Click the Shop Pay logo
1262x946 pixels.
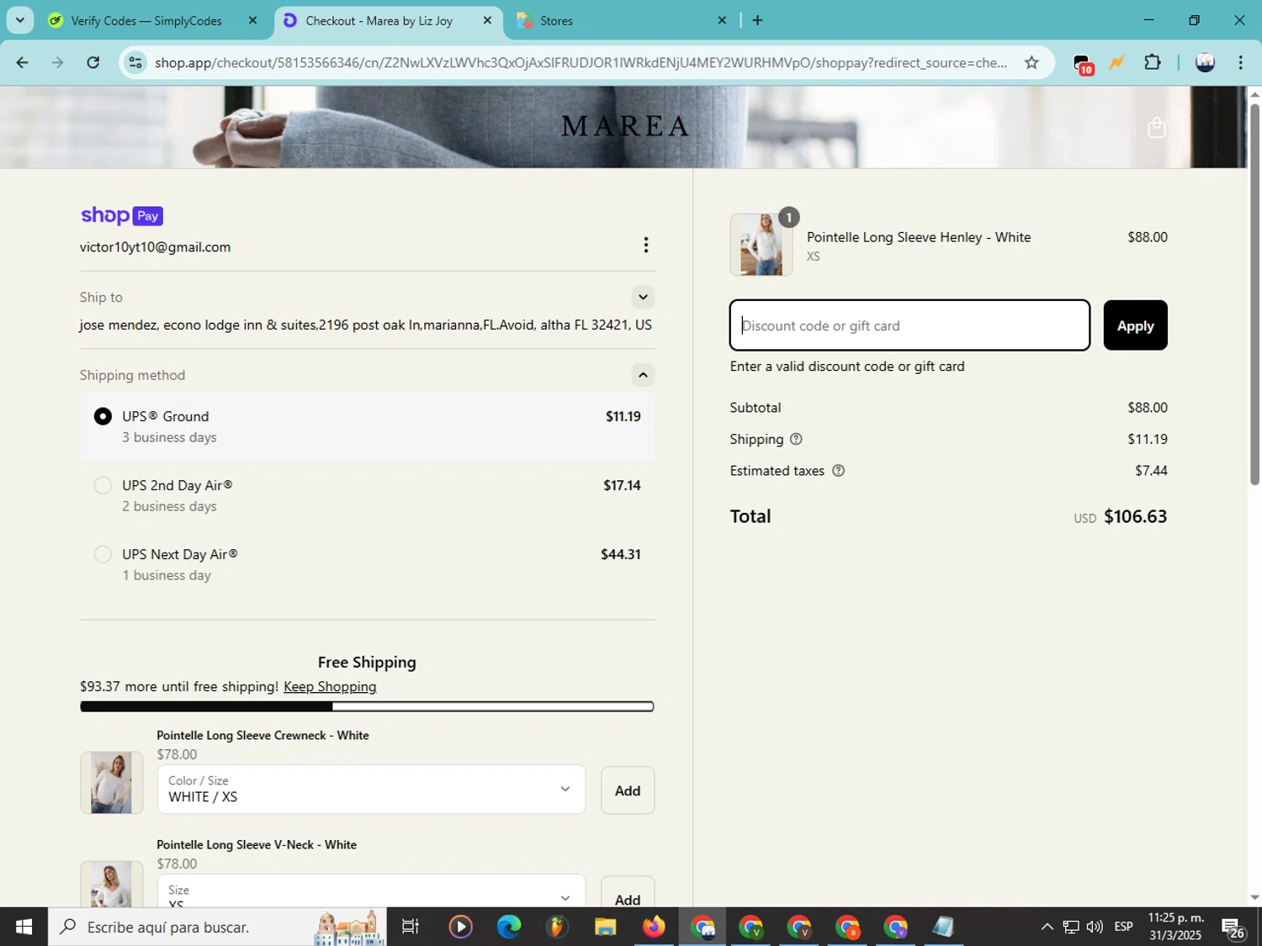[121, 215]
